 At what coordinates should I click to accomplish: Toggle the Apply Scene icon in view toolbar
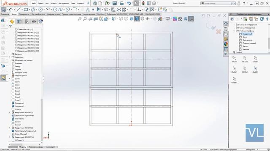pyautogui.click(x=160, y=19)
